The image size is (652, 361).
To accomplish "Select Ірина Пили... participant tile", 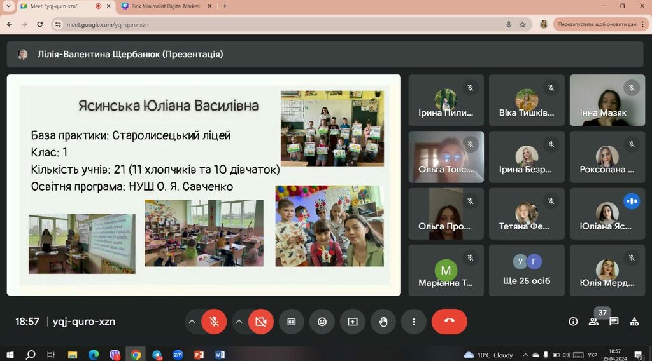I will click(x=446, y=100).
